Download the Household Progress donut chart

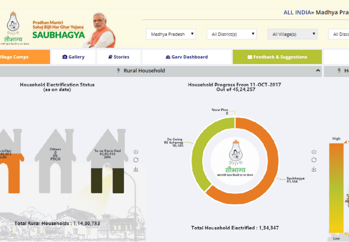click(313, 169)
